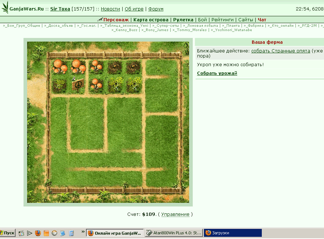This screenshot has width=324, height=239.
Task: Open the Бой menu item
Action: point(202,20)
